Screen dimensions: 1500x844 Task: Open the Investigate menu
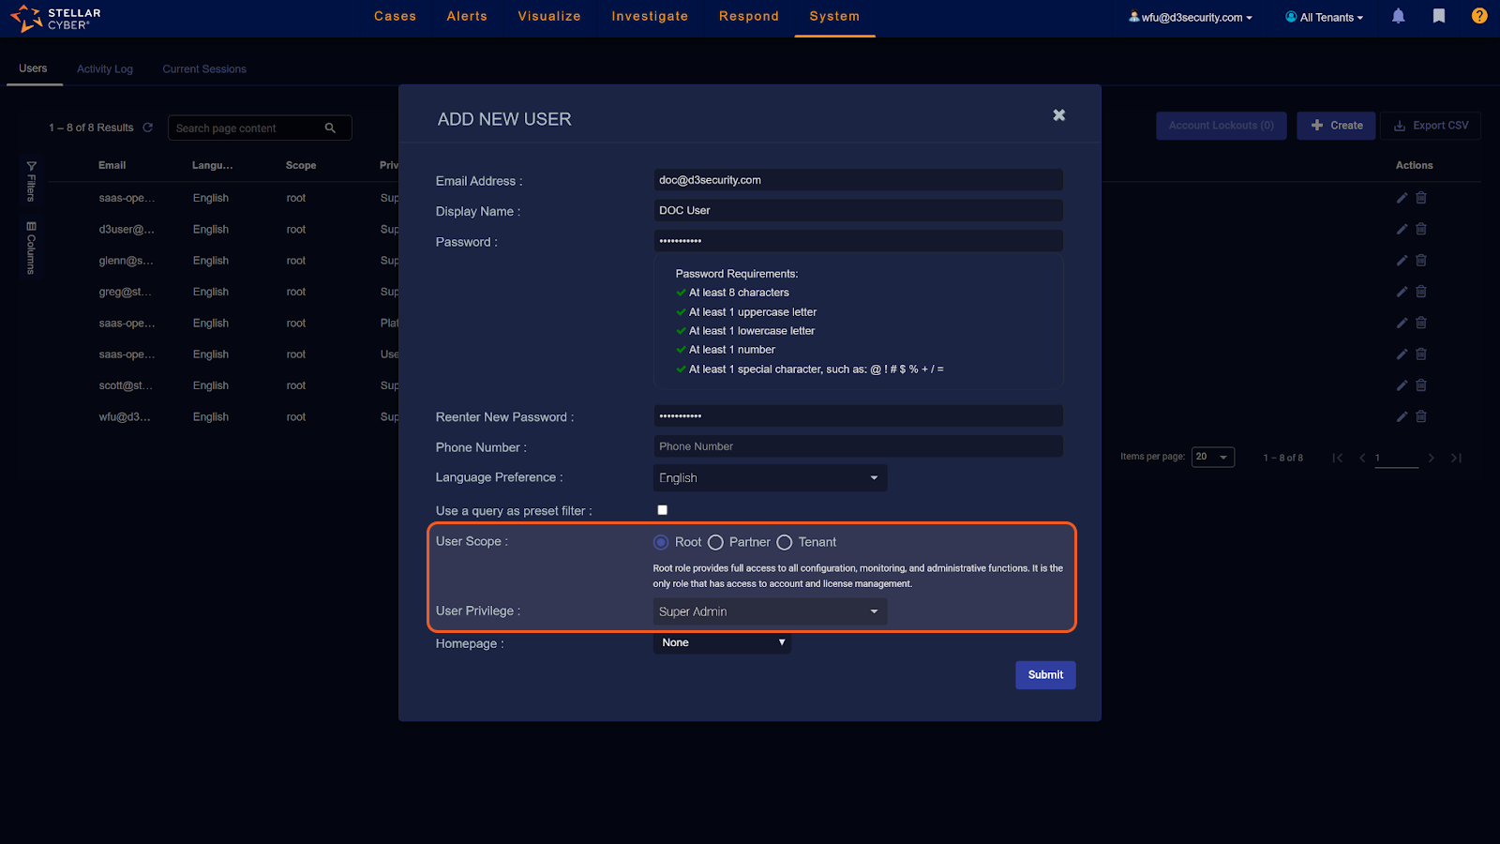[x=650, y=17]
